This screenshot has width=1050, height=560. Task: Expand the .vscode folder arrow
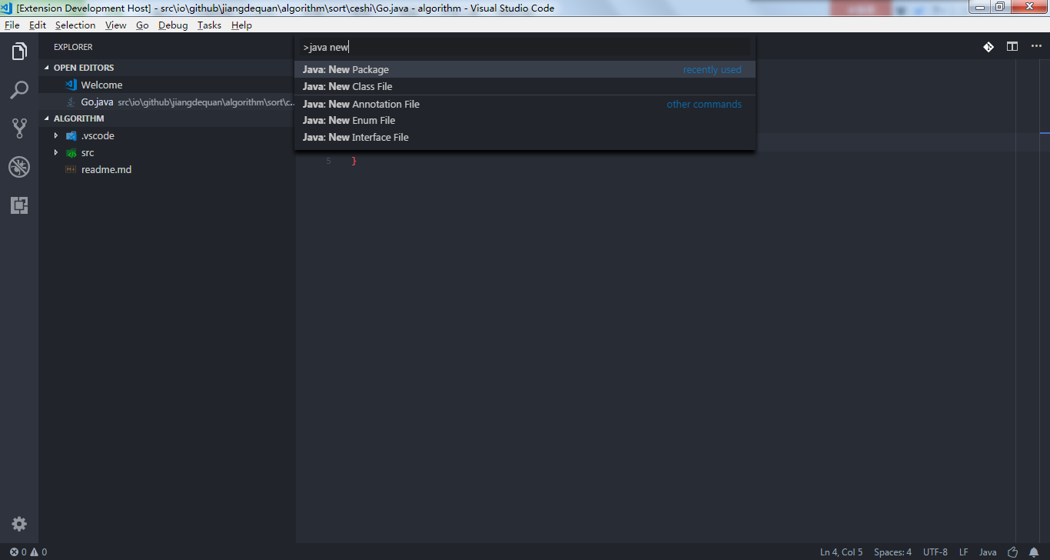tap(56, 135)
